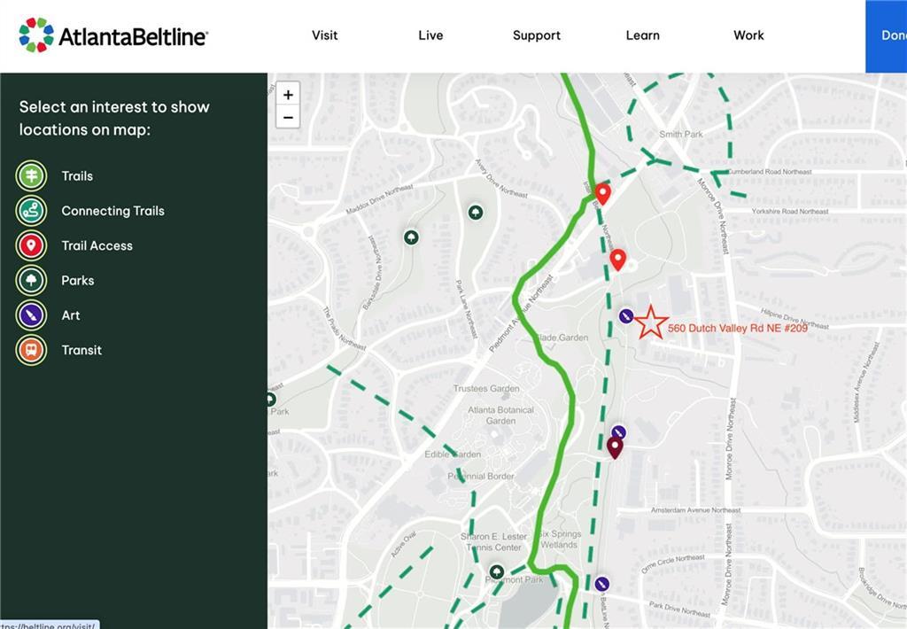Image resolution: width=907 pixels, height=629 pixels.
Task: Zoom in the map with plus button
Action: click(288, 94)
